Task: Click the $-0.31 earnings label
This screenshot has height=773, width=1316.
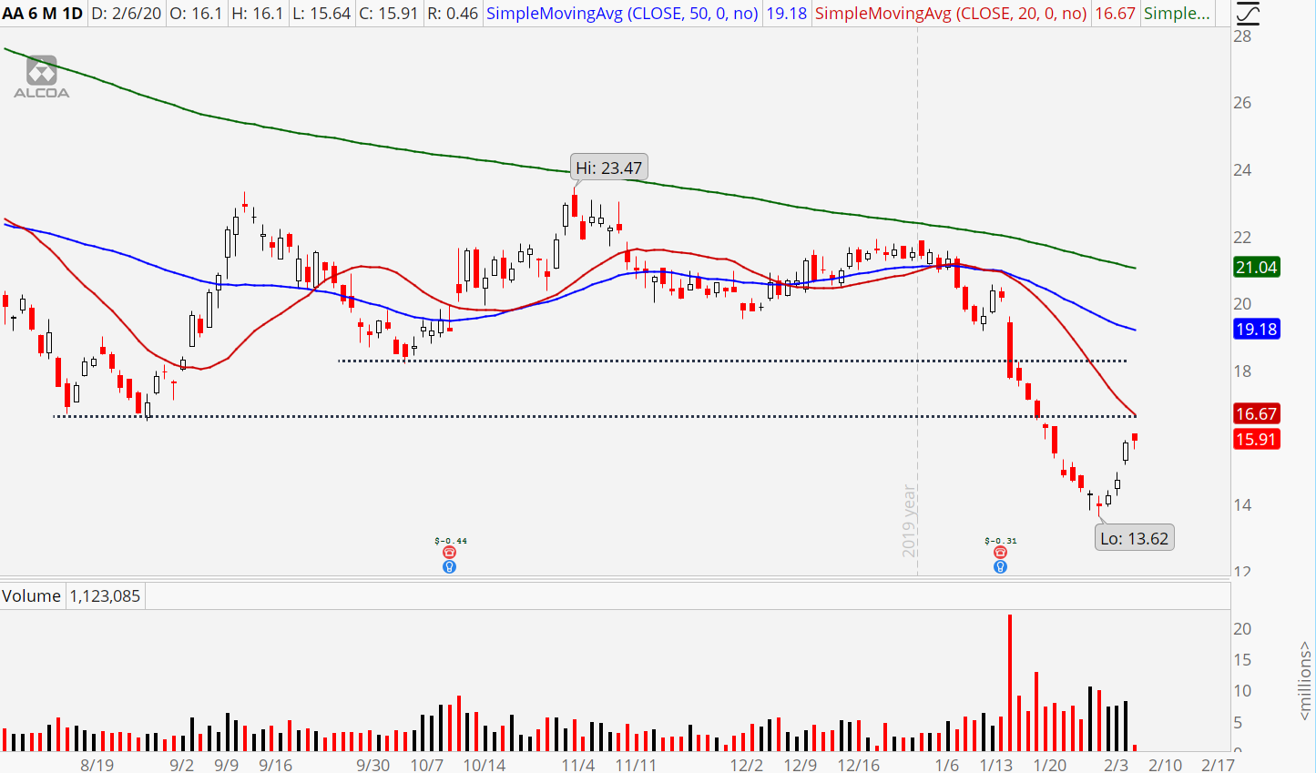Action: [1001, 541]
